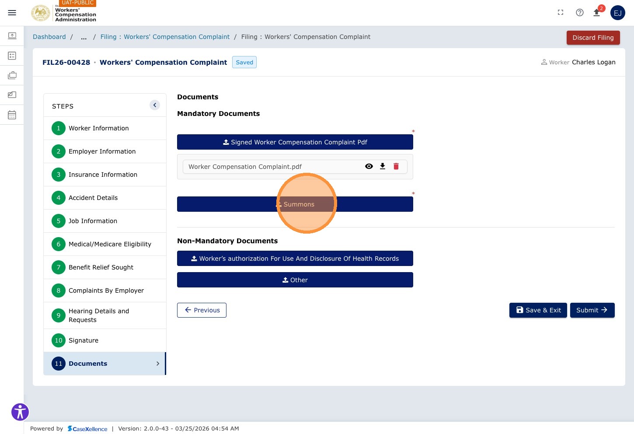Go to step 6 Medical/Medicare Eligibility
This screenshot has width=634, height=434.
105,244
